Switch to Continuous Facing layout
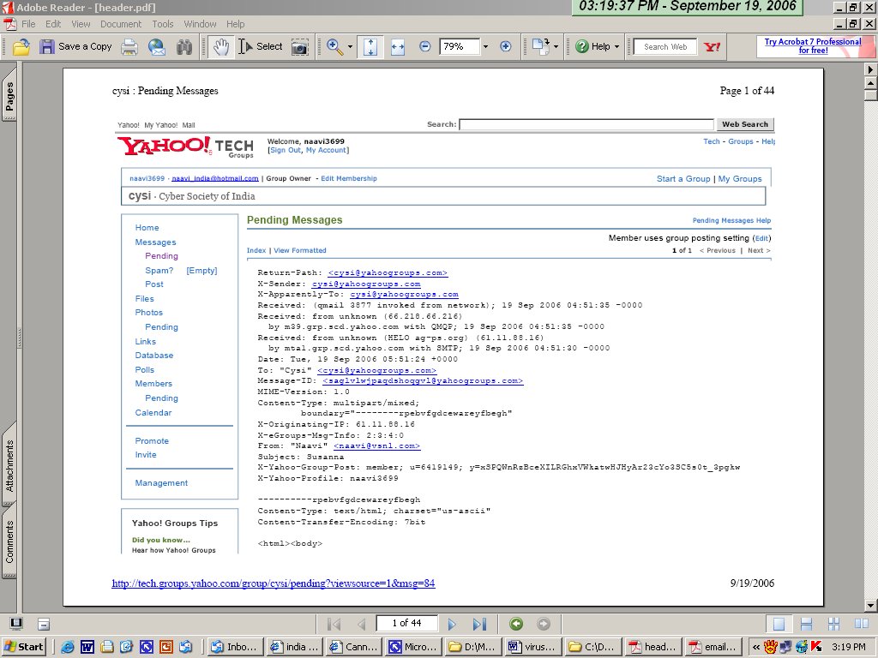Viewport: 878px width, 658px height. click(833, 624)
